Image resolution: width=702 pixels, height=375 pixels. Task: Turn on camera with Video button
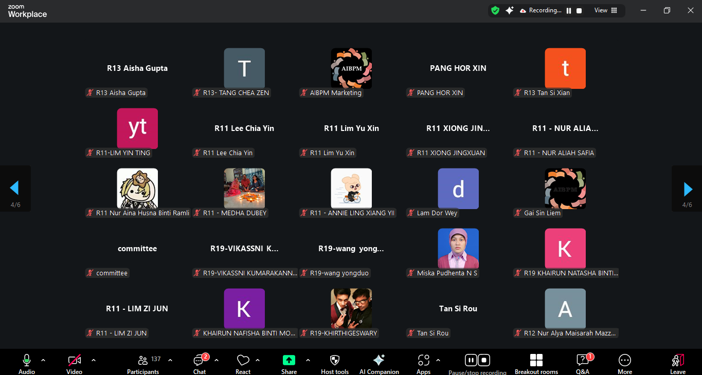74,364
